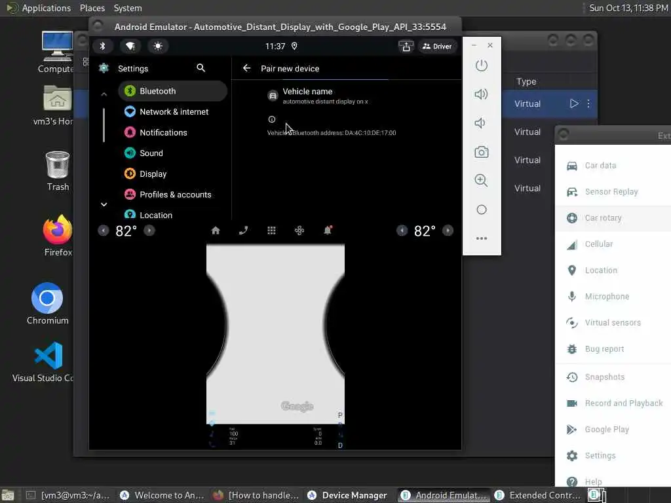
Task: Click the Settings search magnifier
Action: click(x=201, y=68)
